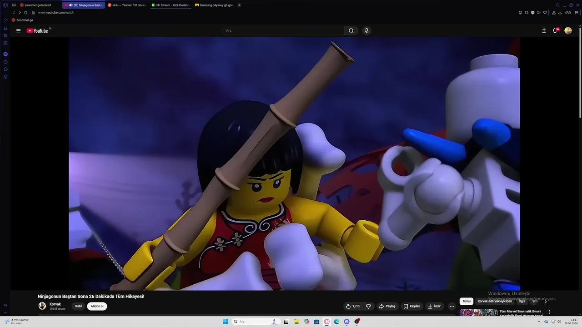This screenshot has height=327, width=582.
Task: Start voice search with microphone icon
Action: point(366,31)
